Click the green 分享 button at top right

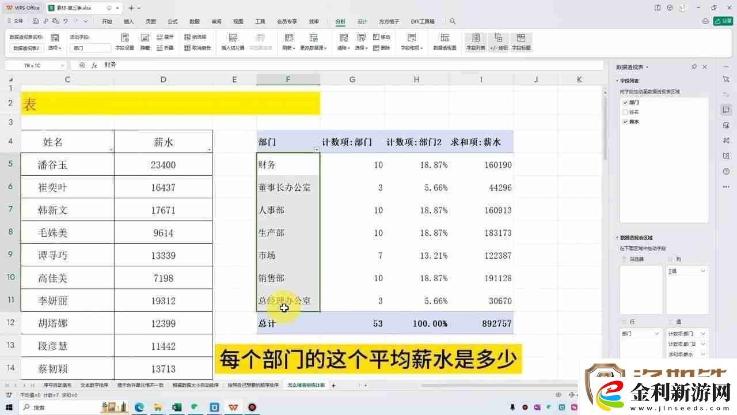(x=722, y=21)
